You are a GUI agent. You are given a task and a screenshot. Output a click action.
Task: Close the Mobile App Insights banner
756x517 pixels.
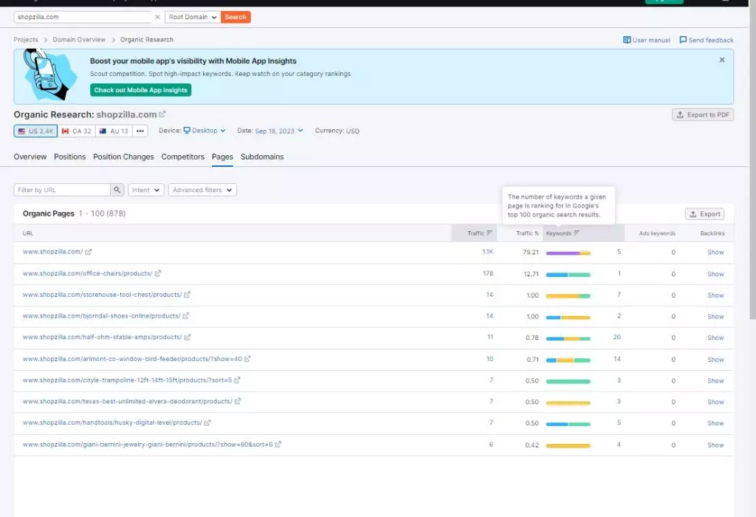722,60
